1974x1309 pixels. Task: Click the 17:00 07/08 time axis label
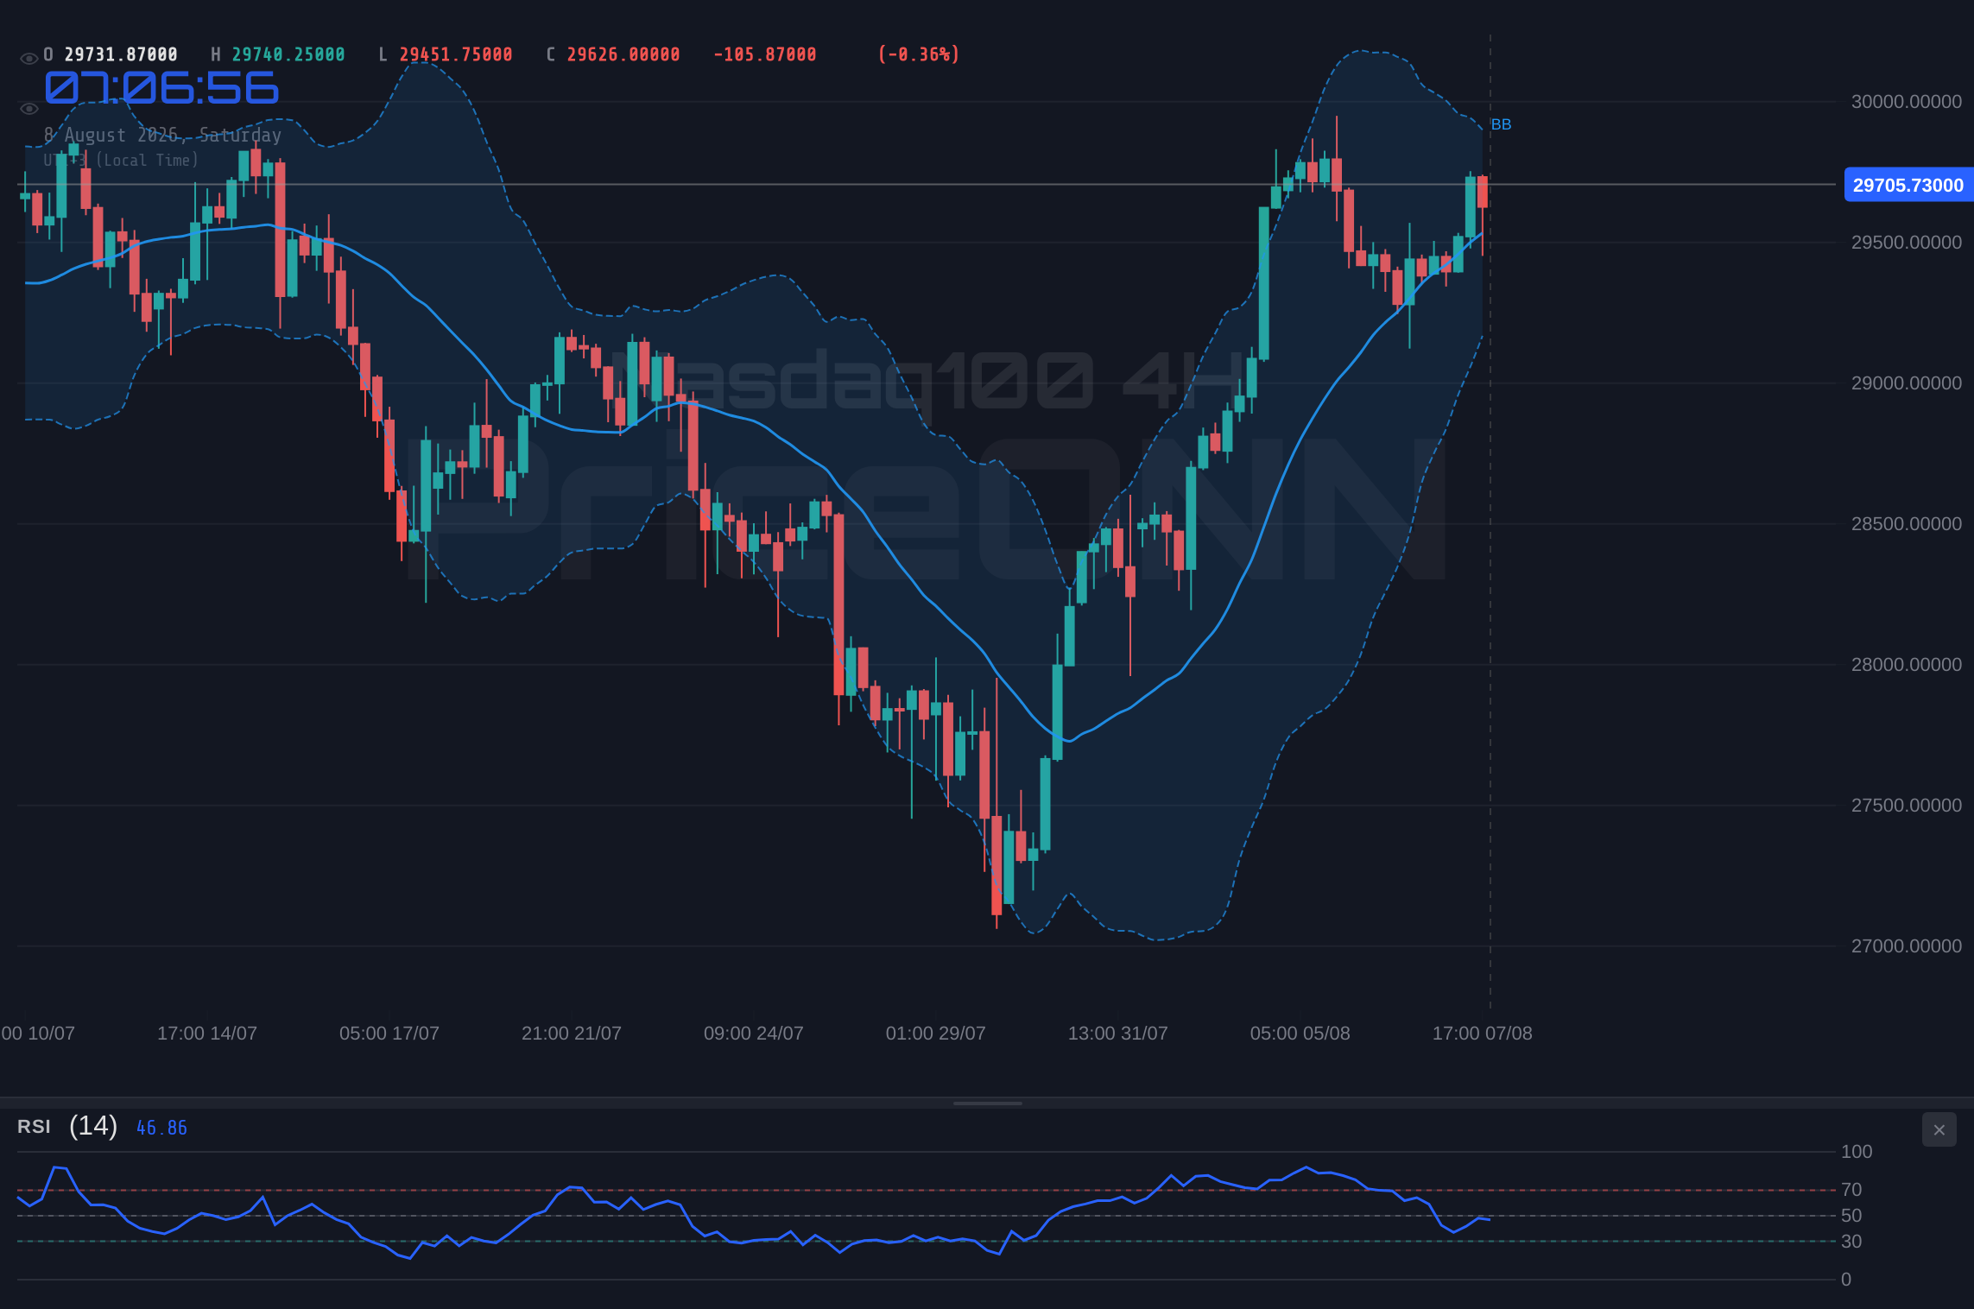pos(1483,1034)
